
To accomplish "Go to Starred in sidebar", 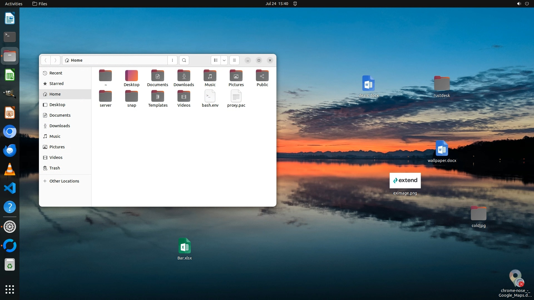I will [56, 84].
